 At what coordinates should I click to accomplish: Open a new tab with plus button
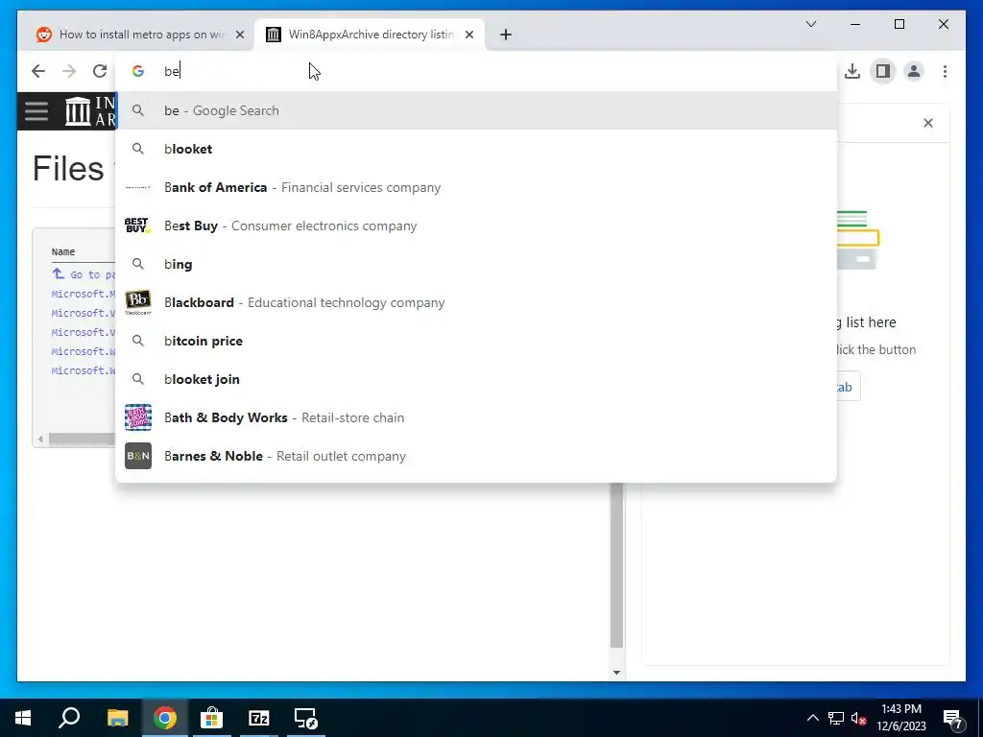click(x=505, y=35)
